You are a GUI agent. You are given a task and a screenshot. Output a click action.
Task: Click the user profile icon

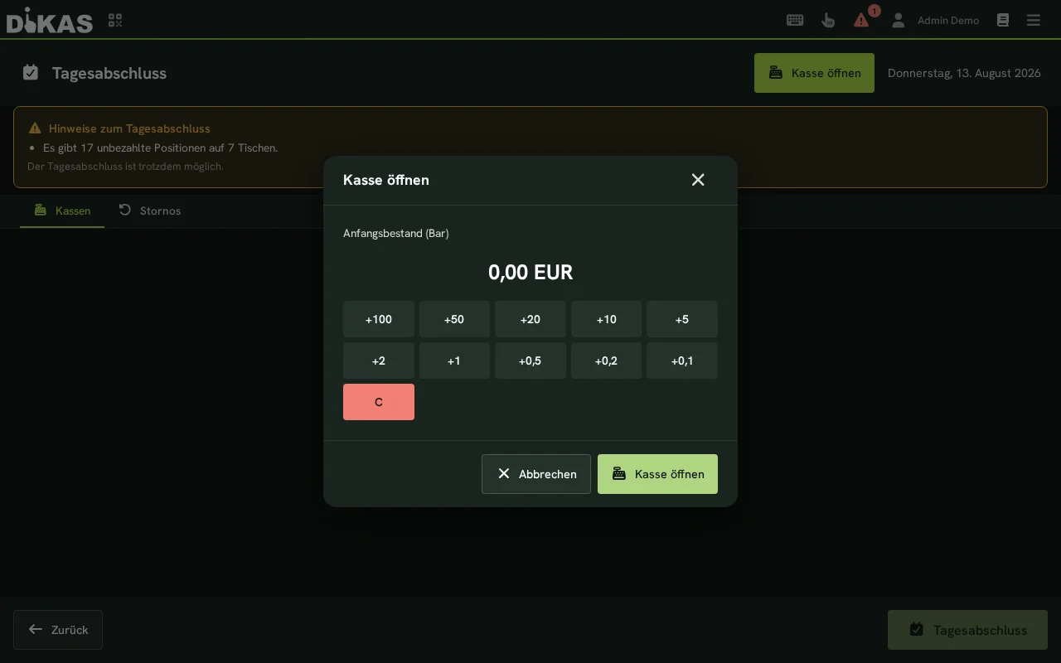(x=898, y=20)
